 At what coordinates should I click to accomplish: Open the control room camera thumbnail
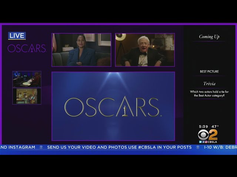pyautogui.click(x=27, y=79)
